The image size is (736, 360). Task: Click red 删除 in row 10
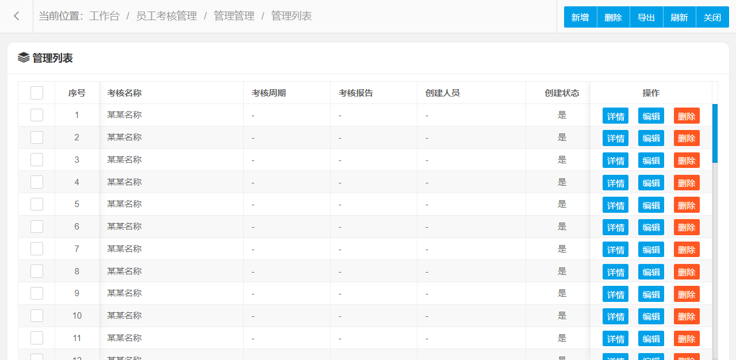(x=687, y=316)
